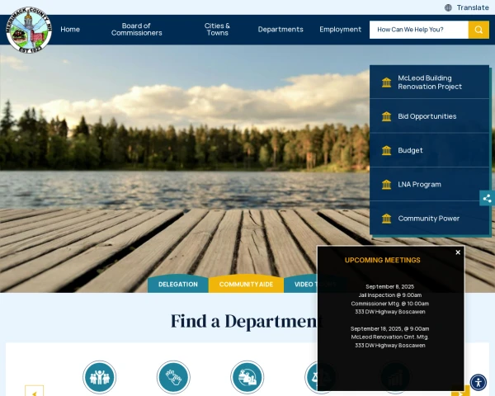Click the Upcoming Meetings heading
Viewport: 495px width, 396px height.
382,260
